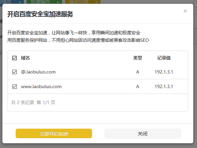
Task: Uncheck the www.laobuluo.com checkbox
Action: point(14,86)
